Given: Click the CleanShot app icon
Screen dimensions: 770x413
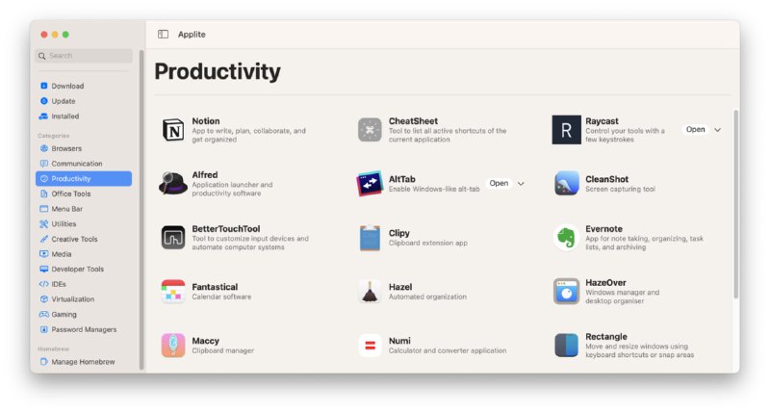Looking at the screenshot, I should (x=567, y=183).
